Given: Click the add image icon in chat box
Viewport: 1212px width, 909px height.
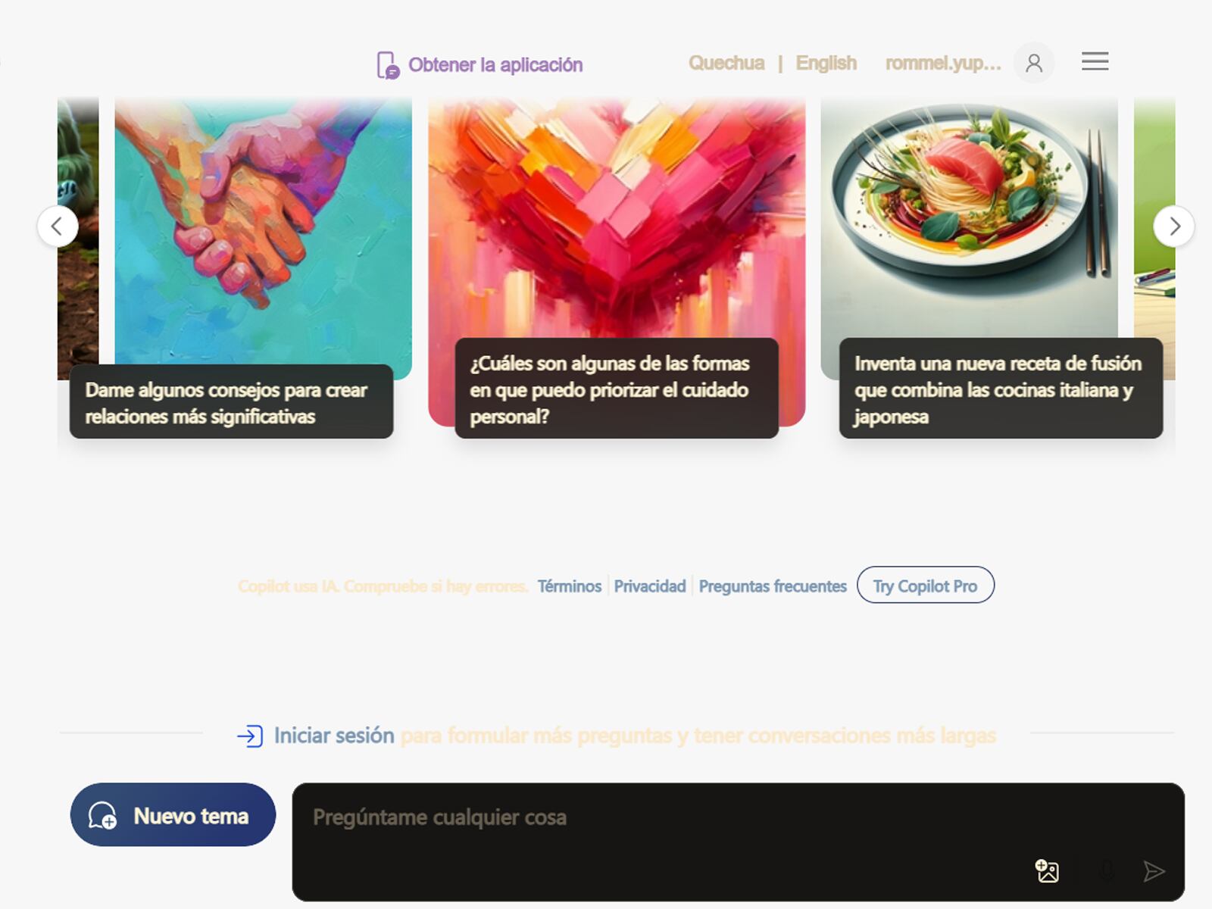Looking at the screenshot, I should [x=1047, y=871].
